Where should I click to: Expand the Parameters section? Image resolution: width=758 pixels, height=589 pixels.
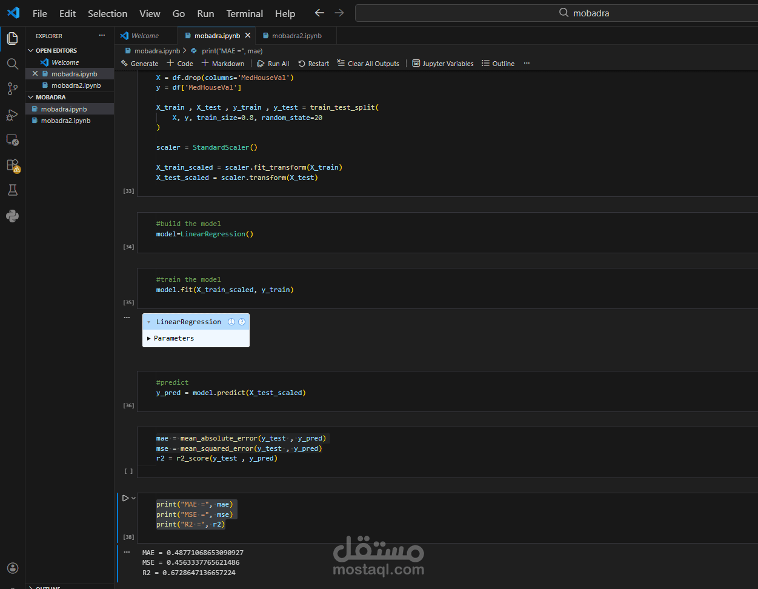(170, 338)
